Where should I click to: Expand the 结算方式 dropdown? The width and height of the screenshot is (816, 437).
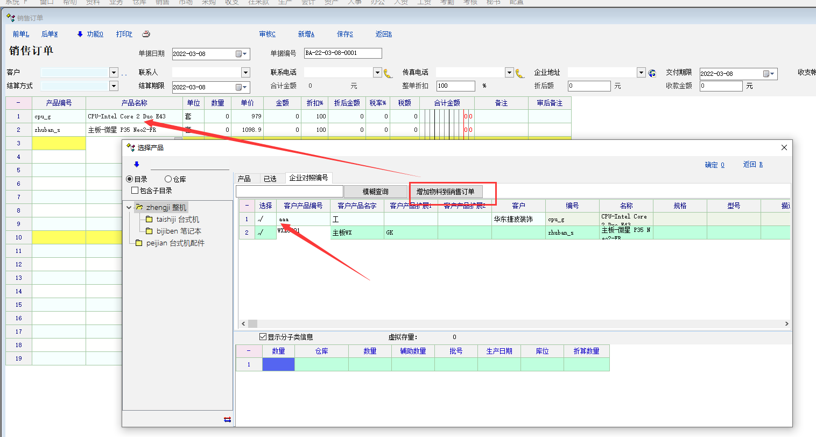pyautogui.click(x=114, y=86)
